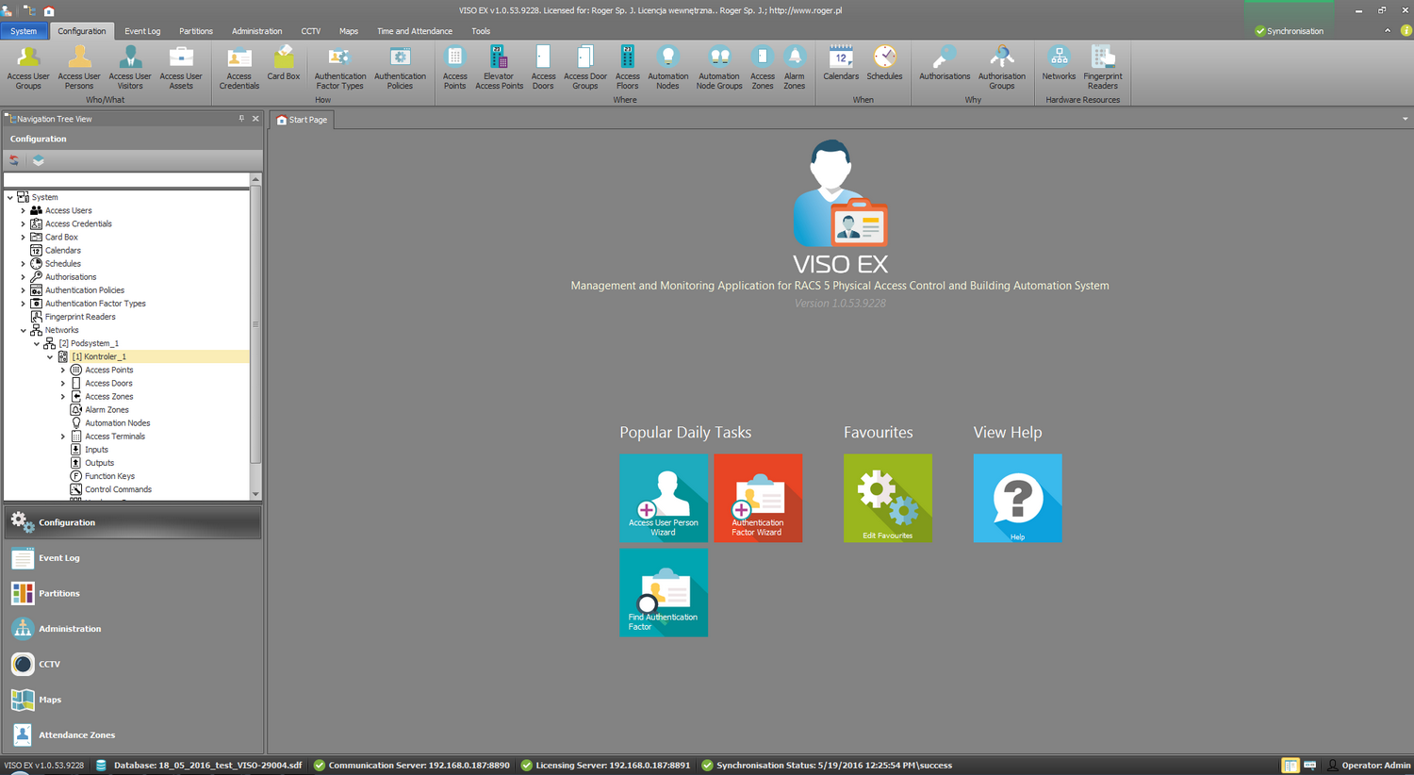Switch to the Administration ribbon tab
Image resolution: width=1414 pixels, height=775 pixels.
(x=256, y=31)
